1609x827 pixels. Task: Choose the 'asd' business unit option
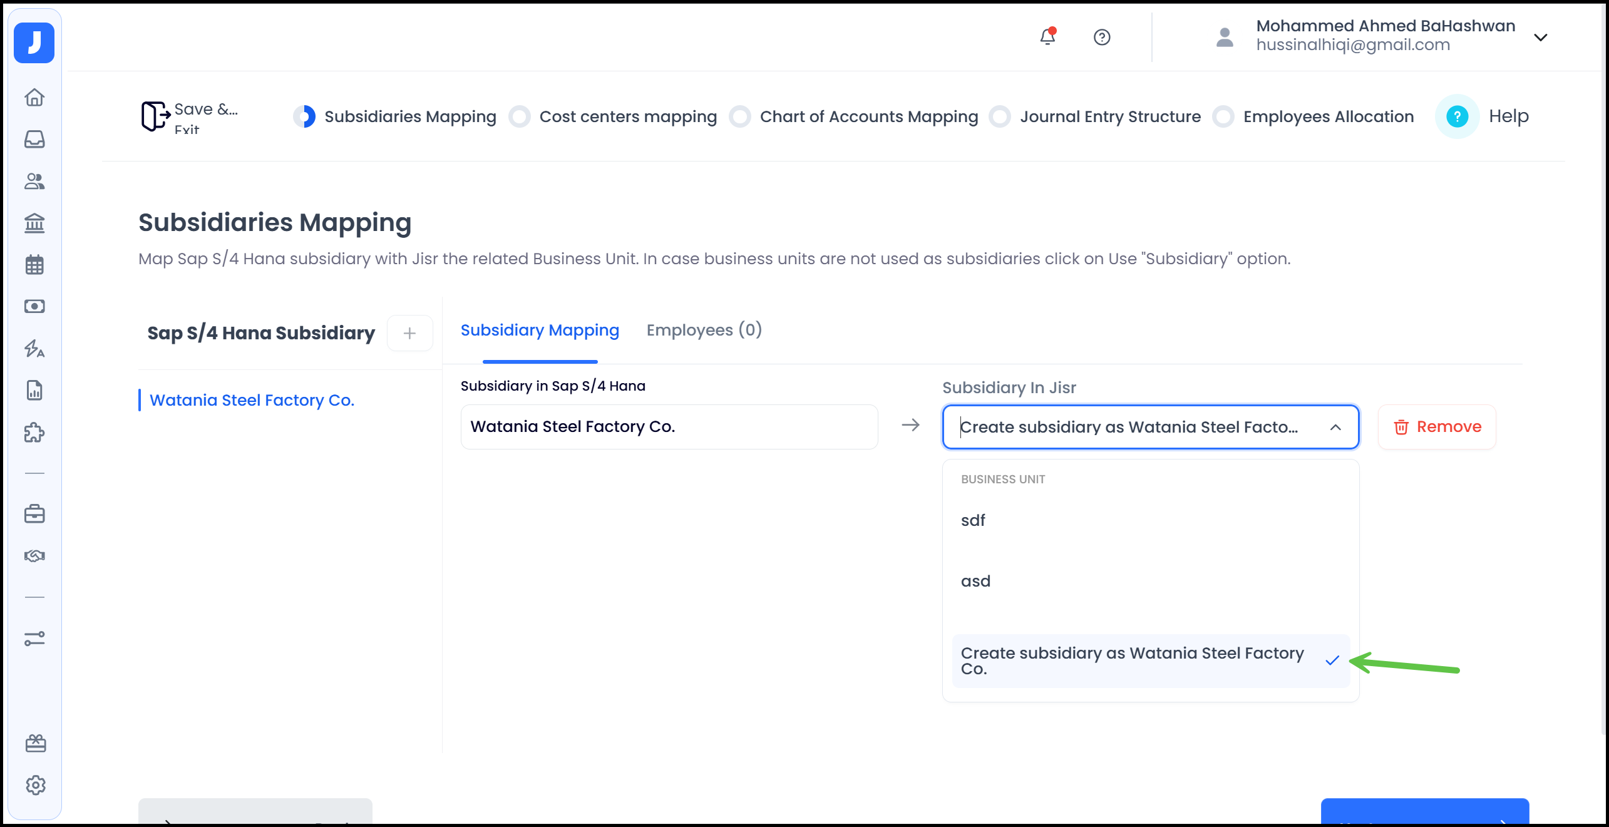click(x=975, y=582)
